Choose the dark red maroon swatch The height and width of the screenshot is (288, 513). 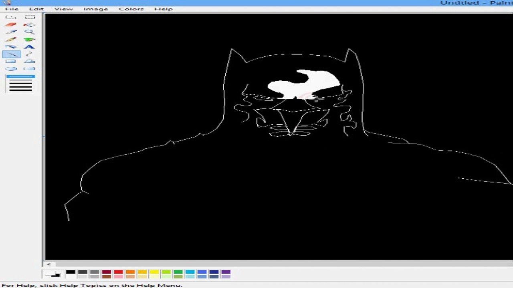(106, 272)
